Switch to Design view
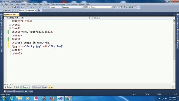The height and width of the screenshot is (101, 179). tap(8, 87)
